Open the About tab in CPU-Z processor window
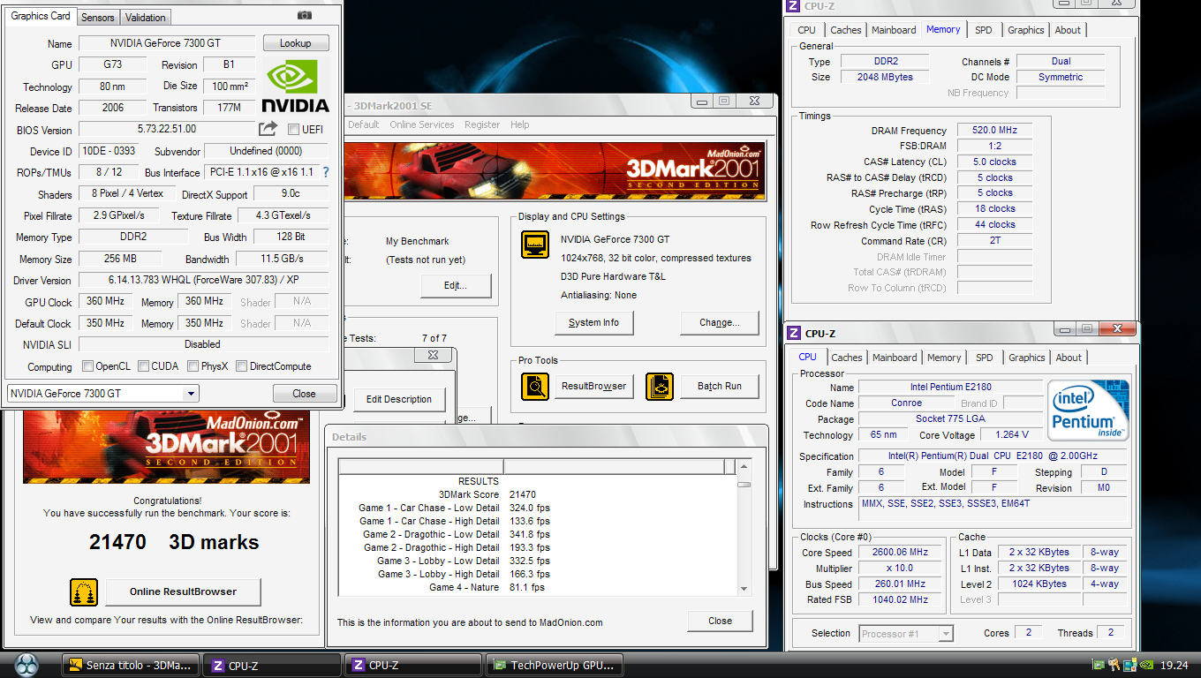Screen dimensions: 1201x678 click(1069, 358)
